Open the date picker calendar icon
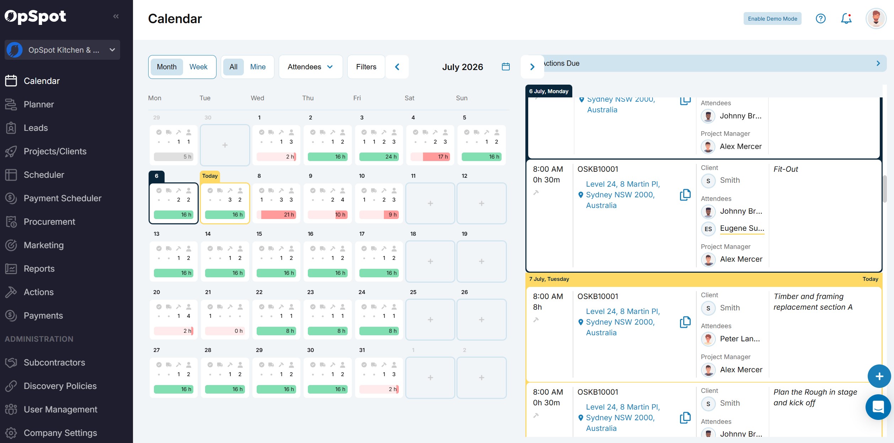 coord(505,67)
